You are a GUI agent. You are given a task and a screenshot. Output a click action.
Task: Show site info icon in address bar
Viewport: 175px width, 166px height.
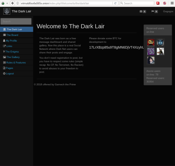pos(17,3)
